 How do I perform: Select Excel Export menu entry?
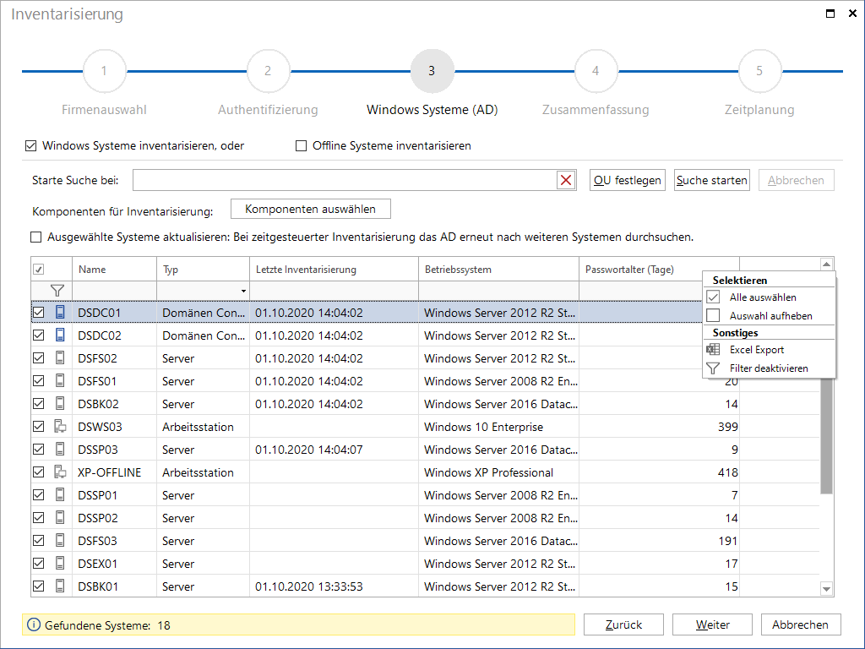[x=769, y=349]
